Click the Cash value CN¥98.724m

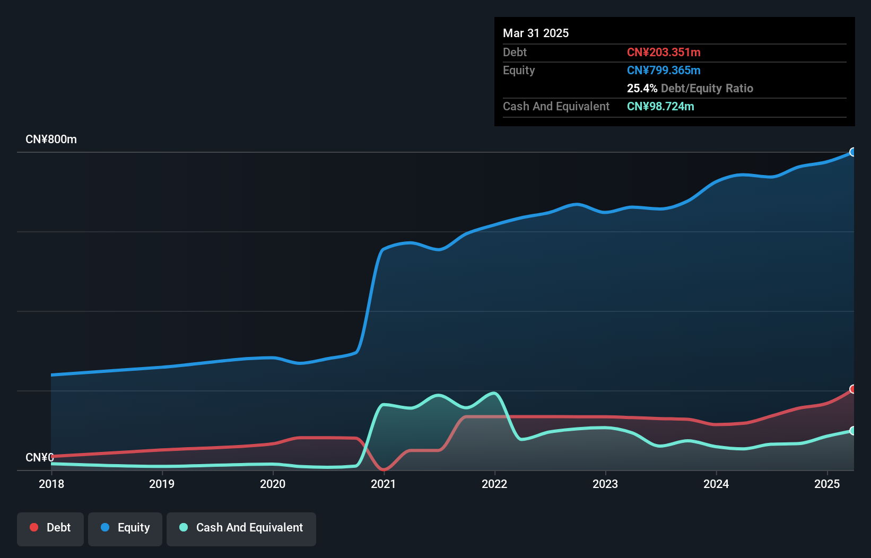[660, 106]
